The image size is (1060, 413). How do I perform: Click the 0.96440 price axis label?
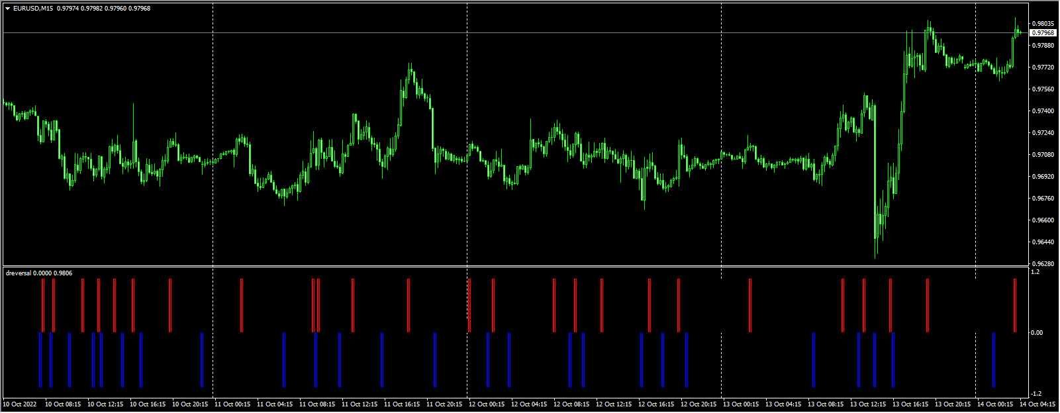pyautogui.click(x=1043, y=242)
